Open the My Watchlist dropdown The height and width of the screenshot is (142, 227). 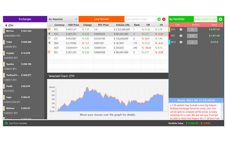pos(63,19)
